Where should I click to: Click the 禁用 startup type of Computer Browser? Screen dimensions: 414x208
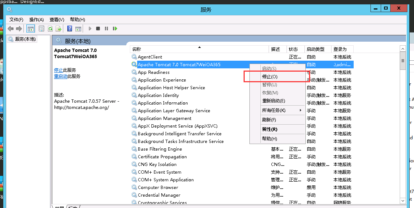[x=311, y=187]
